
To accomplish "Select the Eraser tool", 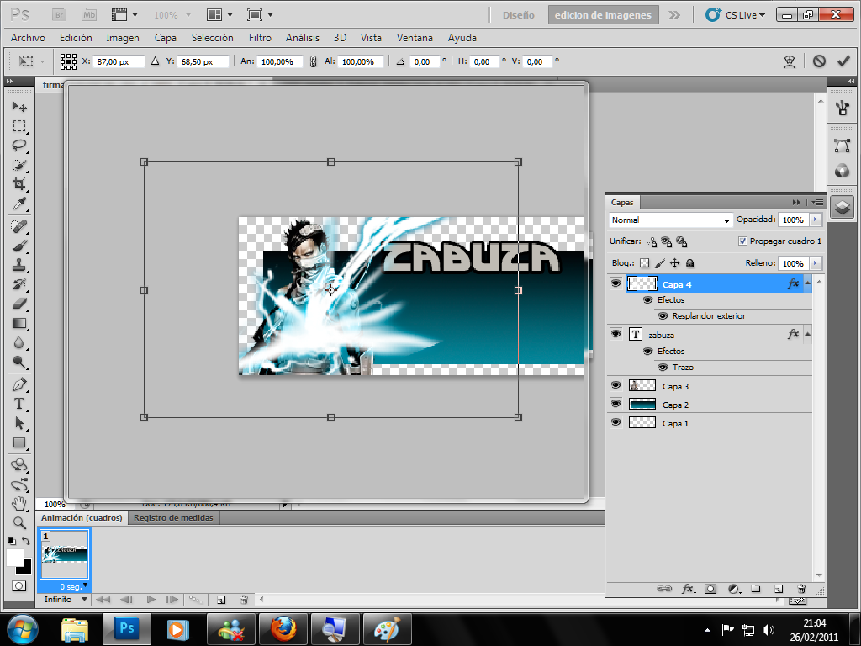I will point(19,303).
